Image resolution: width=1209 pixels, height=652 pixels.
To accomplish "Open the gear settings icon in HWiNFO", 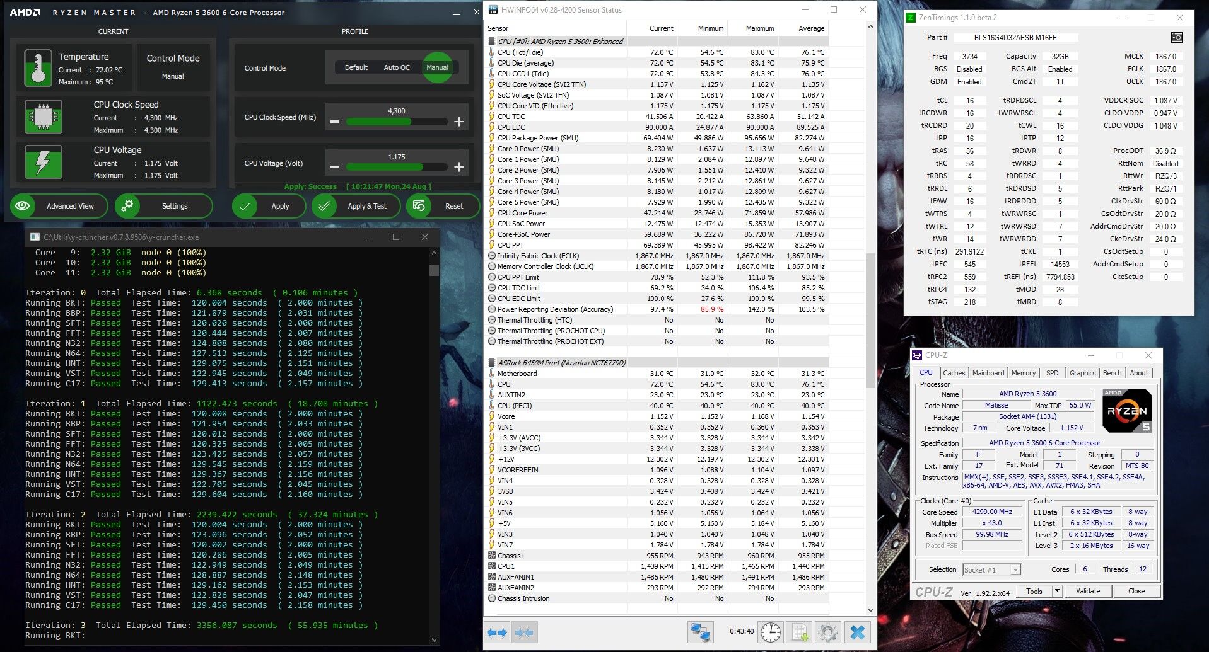I will [828, 632].
